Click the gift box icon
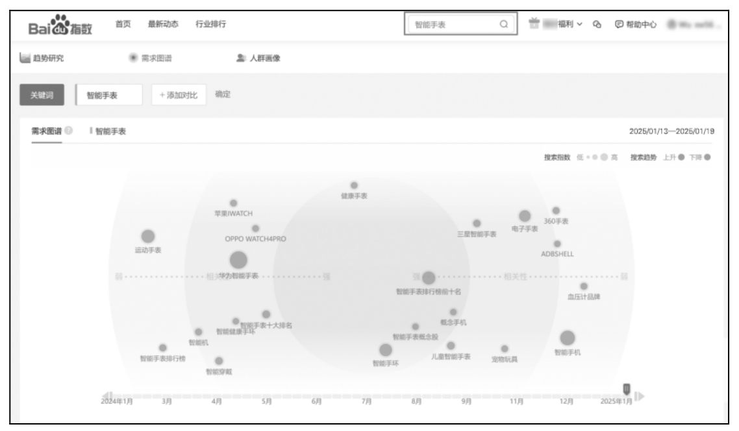The image size is (739, 431). pyautogui.click(x=534, y=24)
